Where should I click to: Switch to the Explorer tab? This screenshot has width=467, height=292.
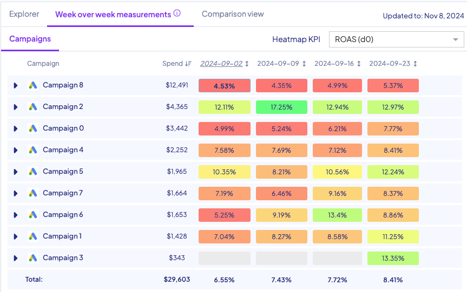coord(24,14)
